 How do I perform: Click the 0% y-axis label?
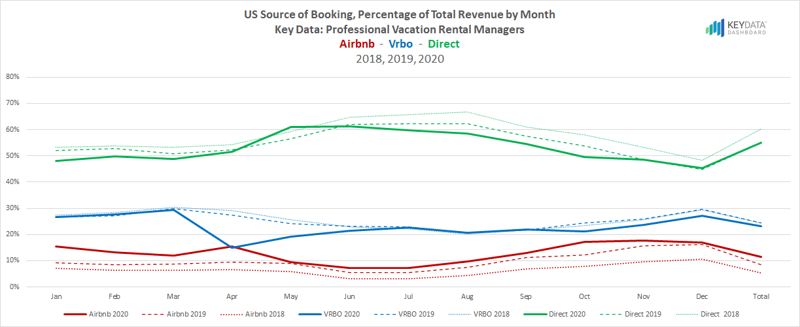click(x=14, y=287)
